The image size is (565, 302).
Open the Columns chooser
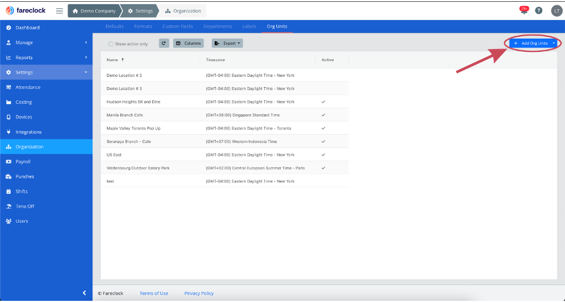coord(188,43)
